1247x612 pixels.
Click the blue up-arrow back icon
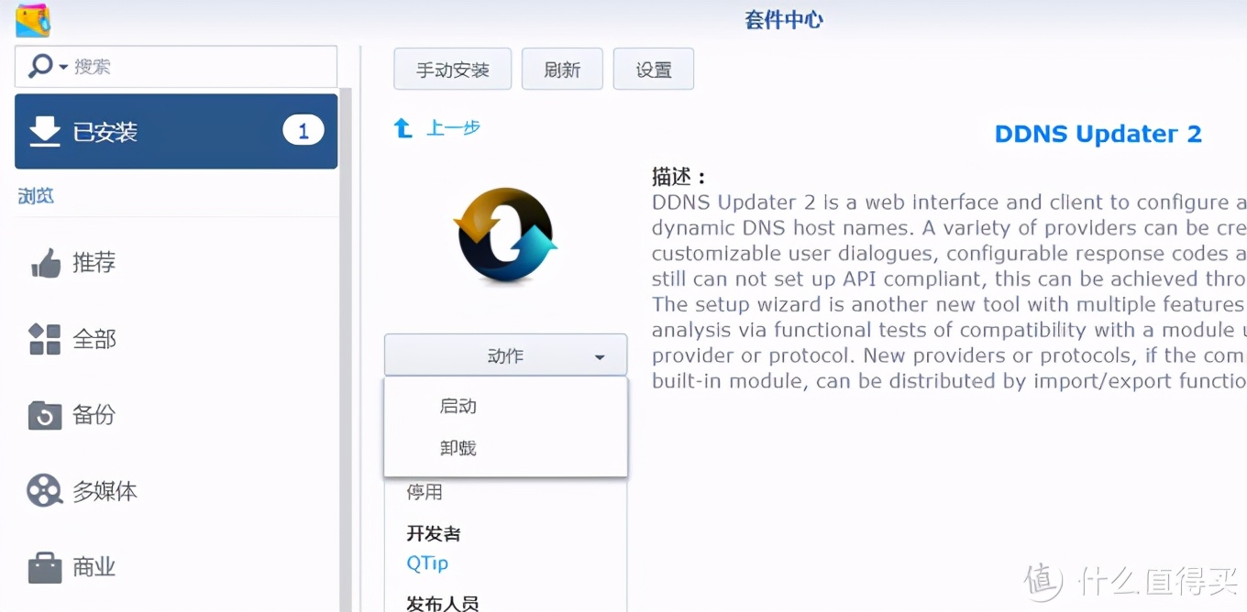point(402,127)
